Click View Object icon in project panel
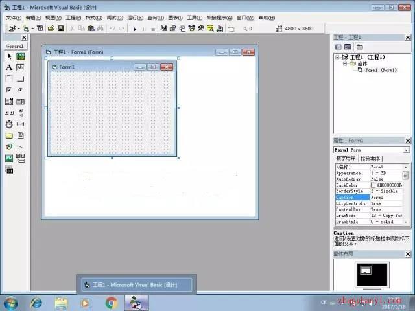 click(348, 47)
